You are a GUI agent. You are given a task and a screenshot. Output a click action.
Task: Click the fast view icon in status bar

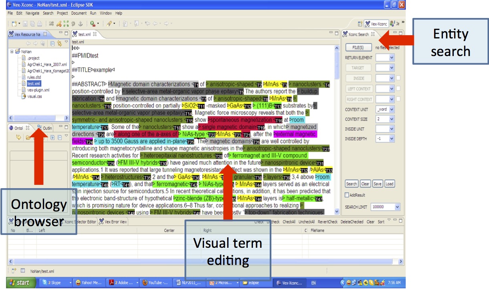click(14, 271)
